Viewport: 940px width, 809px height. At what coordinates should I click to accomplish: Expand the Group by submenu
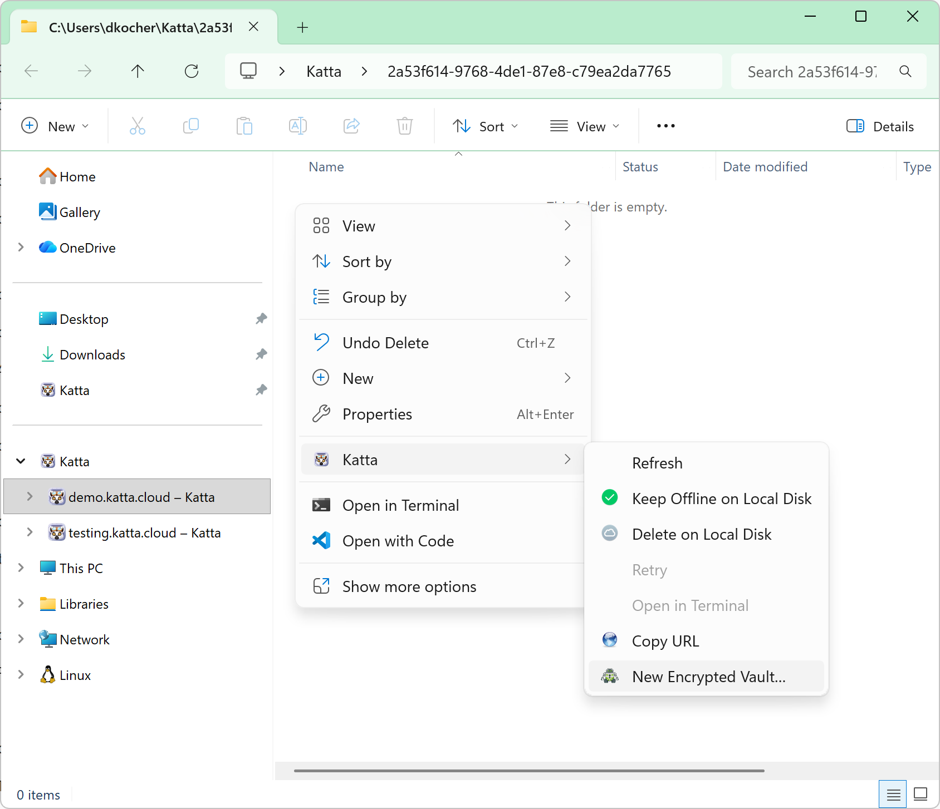[x=443, y=297]
